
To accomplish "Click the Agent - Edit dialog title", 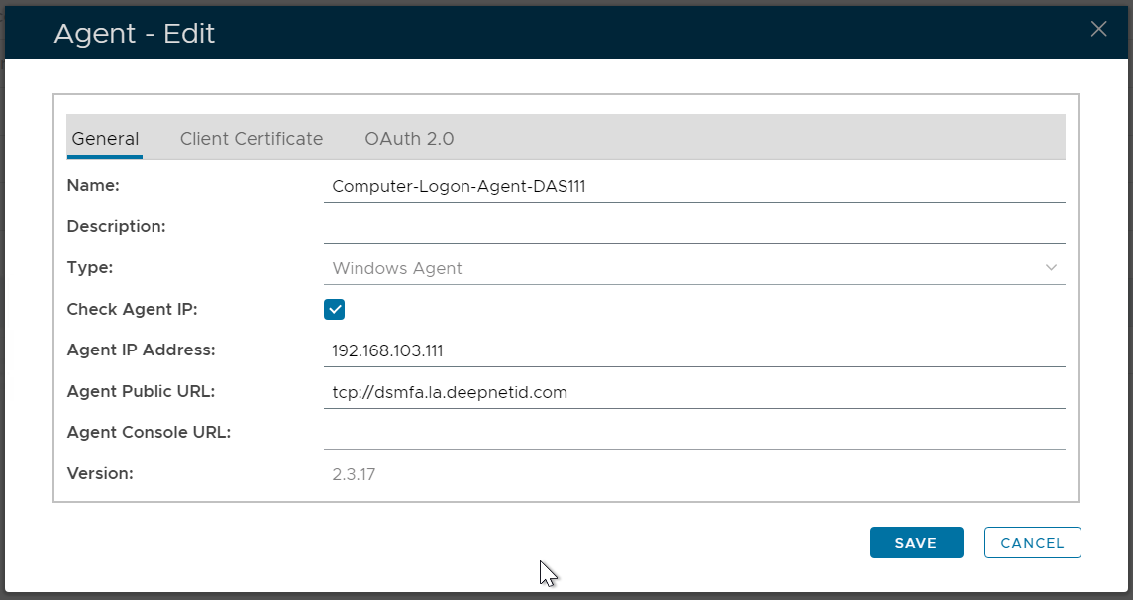I will click(135, 34).
